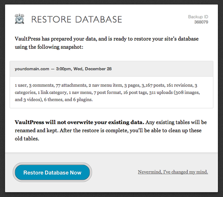Click the "Nevermind, I've changed my mind" link
The image size is (223, 197).
173,172
